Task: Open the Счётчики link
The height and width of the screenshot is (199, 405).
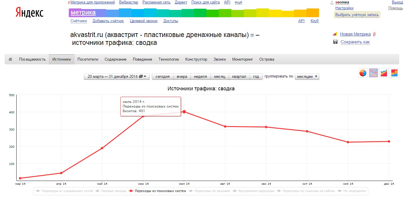Action: point(79,21)
